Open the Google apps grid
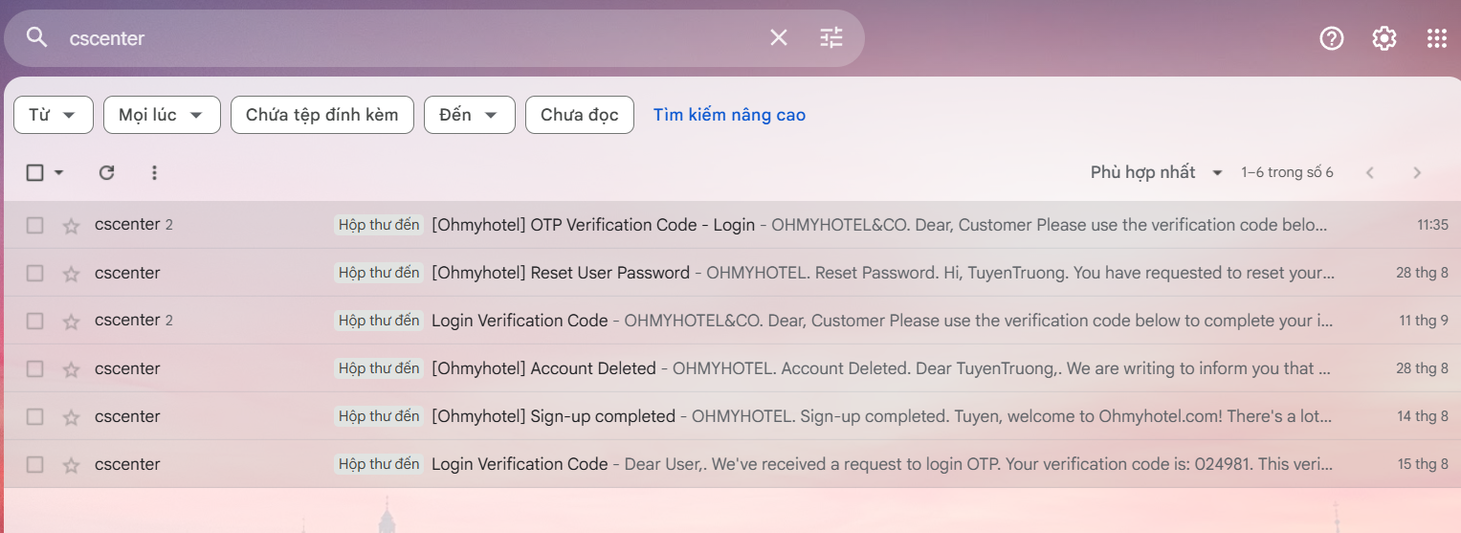 1436,38
